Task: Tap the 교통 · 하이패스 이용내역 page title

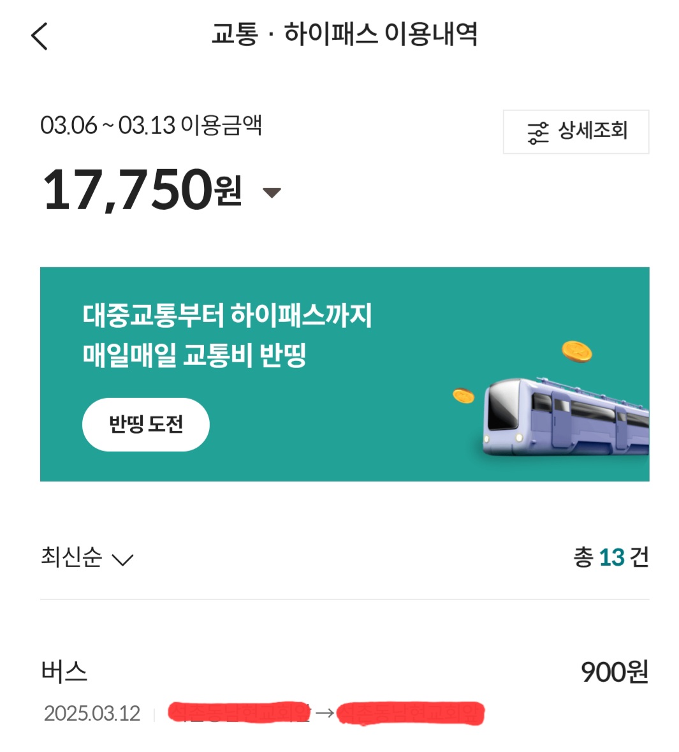Action: point(344,34)
